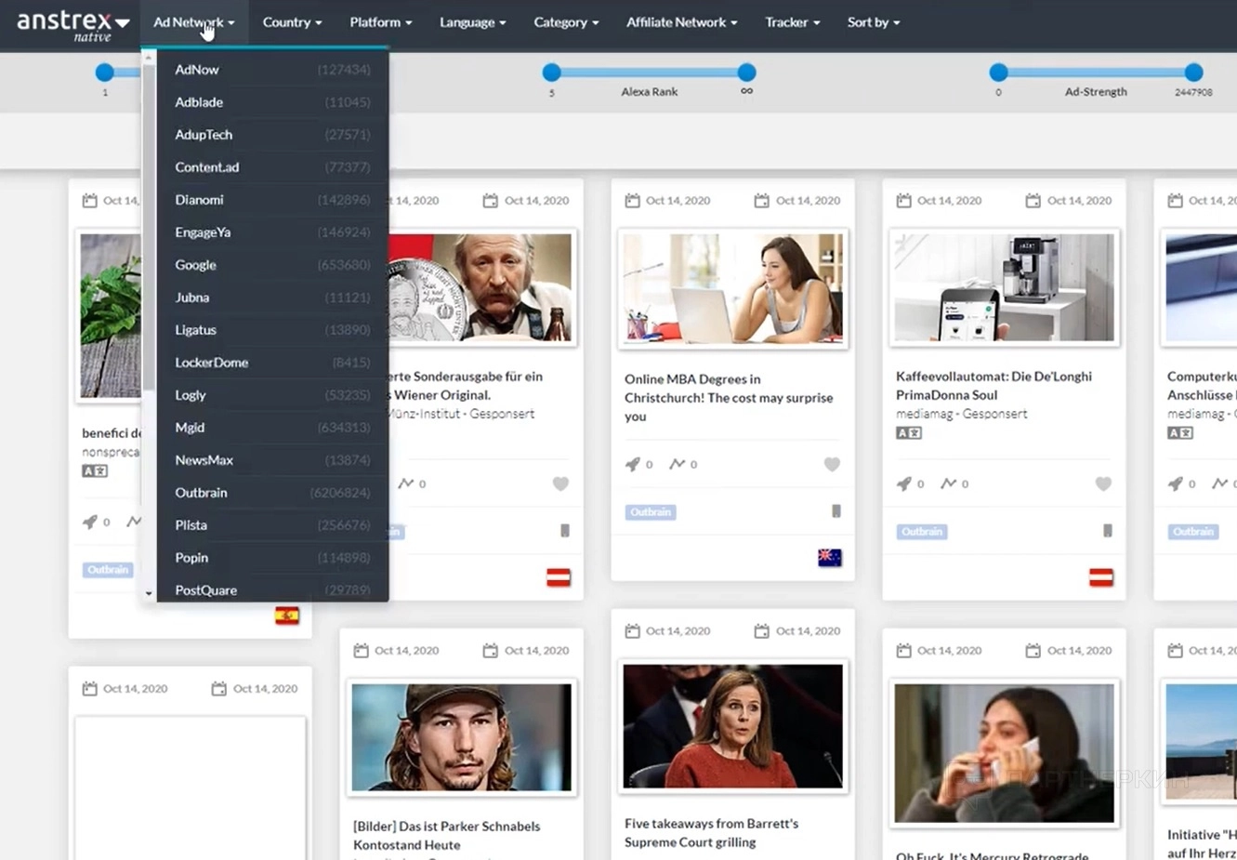Click the trend graph icon on De'Longhi card
Viewport: 1237px width, 860px height.
coord(948,483)
